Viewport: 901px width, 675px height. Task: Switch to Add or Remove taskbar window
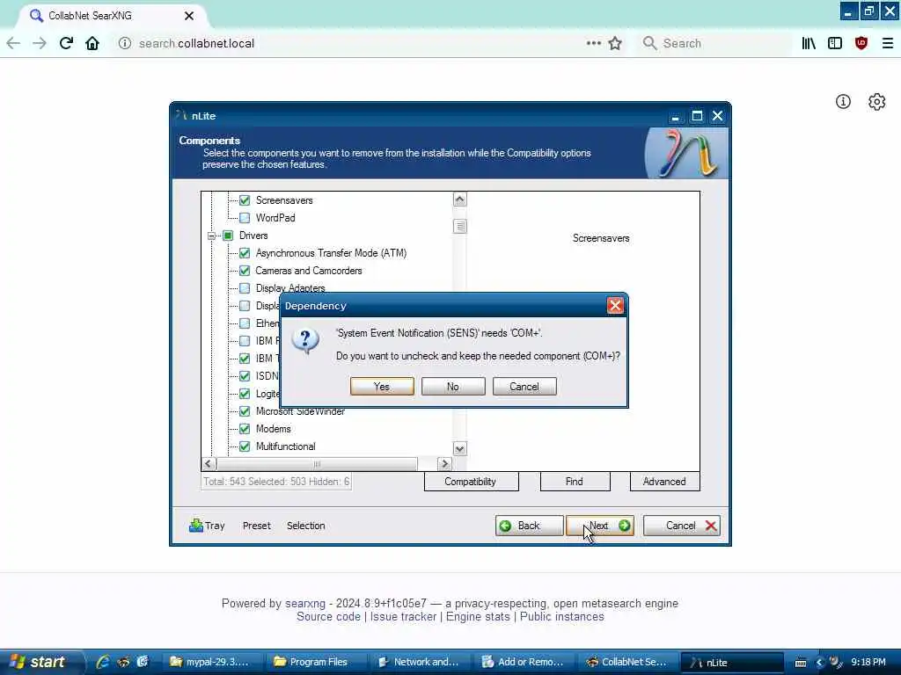point(524,662)
